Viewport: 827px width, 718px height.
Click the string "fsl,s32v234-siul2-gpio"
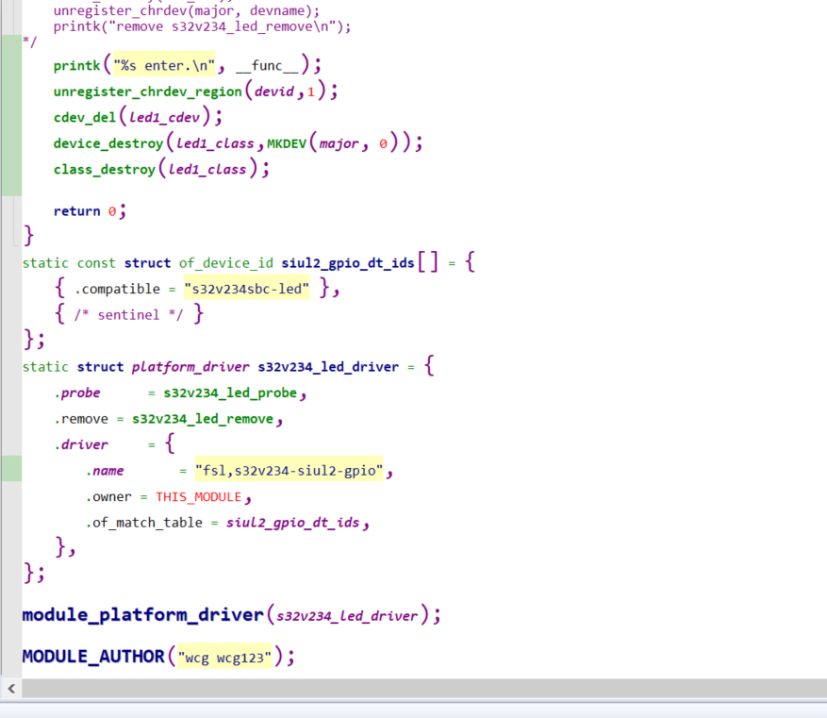point(289,470)
